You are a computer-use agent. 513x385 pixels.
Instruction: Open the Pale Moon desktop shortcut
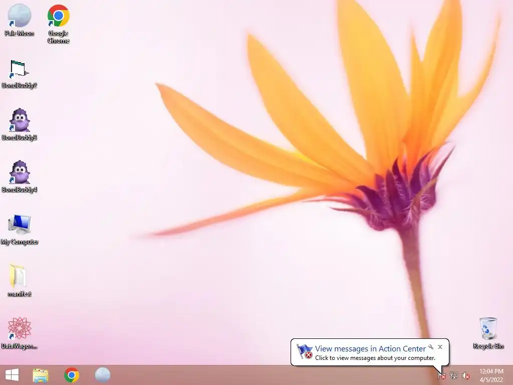20,20
